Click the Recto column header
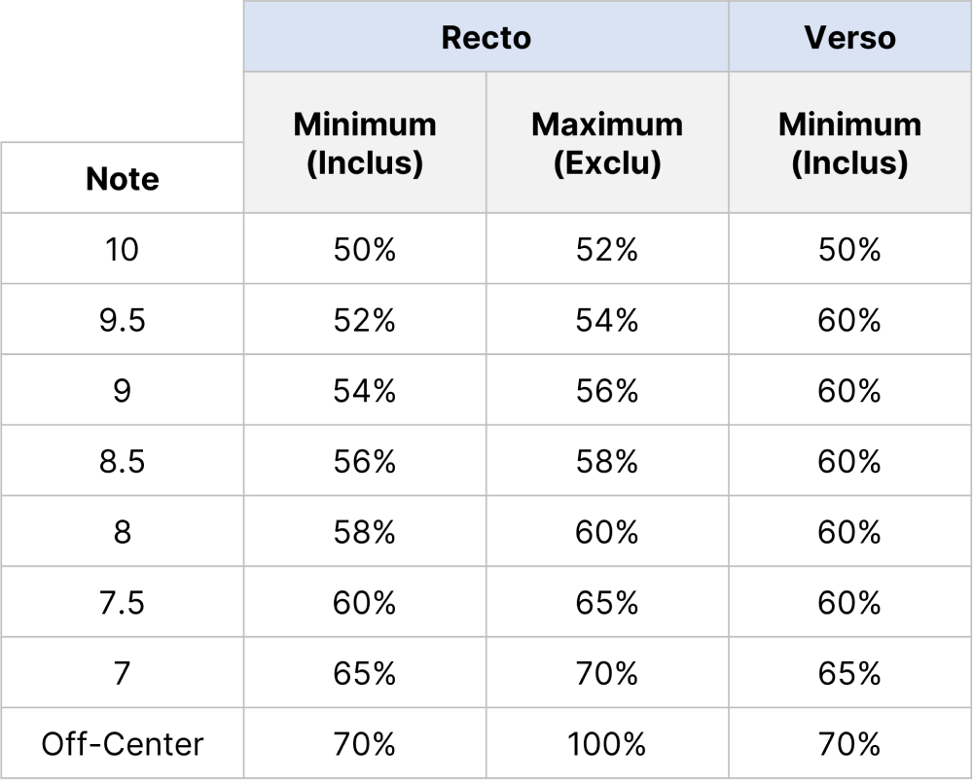Image resolution: width=973 pixels, height=782 pixels. (x=486, y=37)
